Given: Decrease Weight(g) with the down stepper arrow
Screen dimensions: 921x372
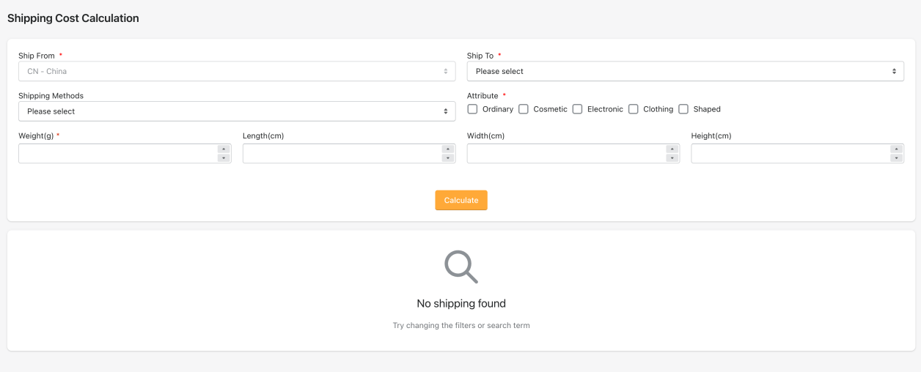Looking at the screenshot, I should point(224,157).
